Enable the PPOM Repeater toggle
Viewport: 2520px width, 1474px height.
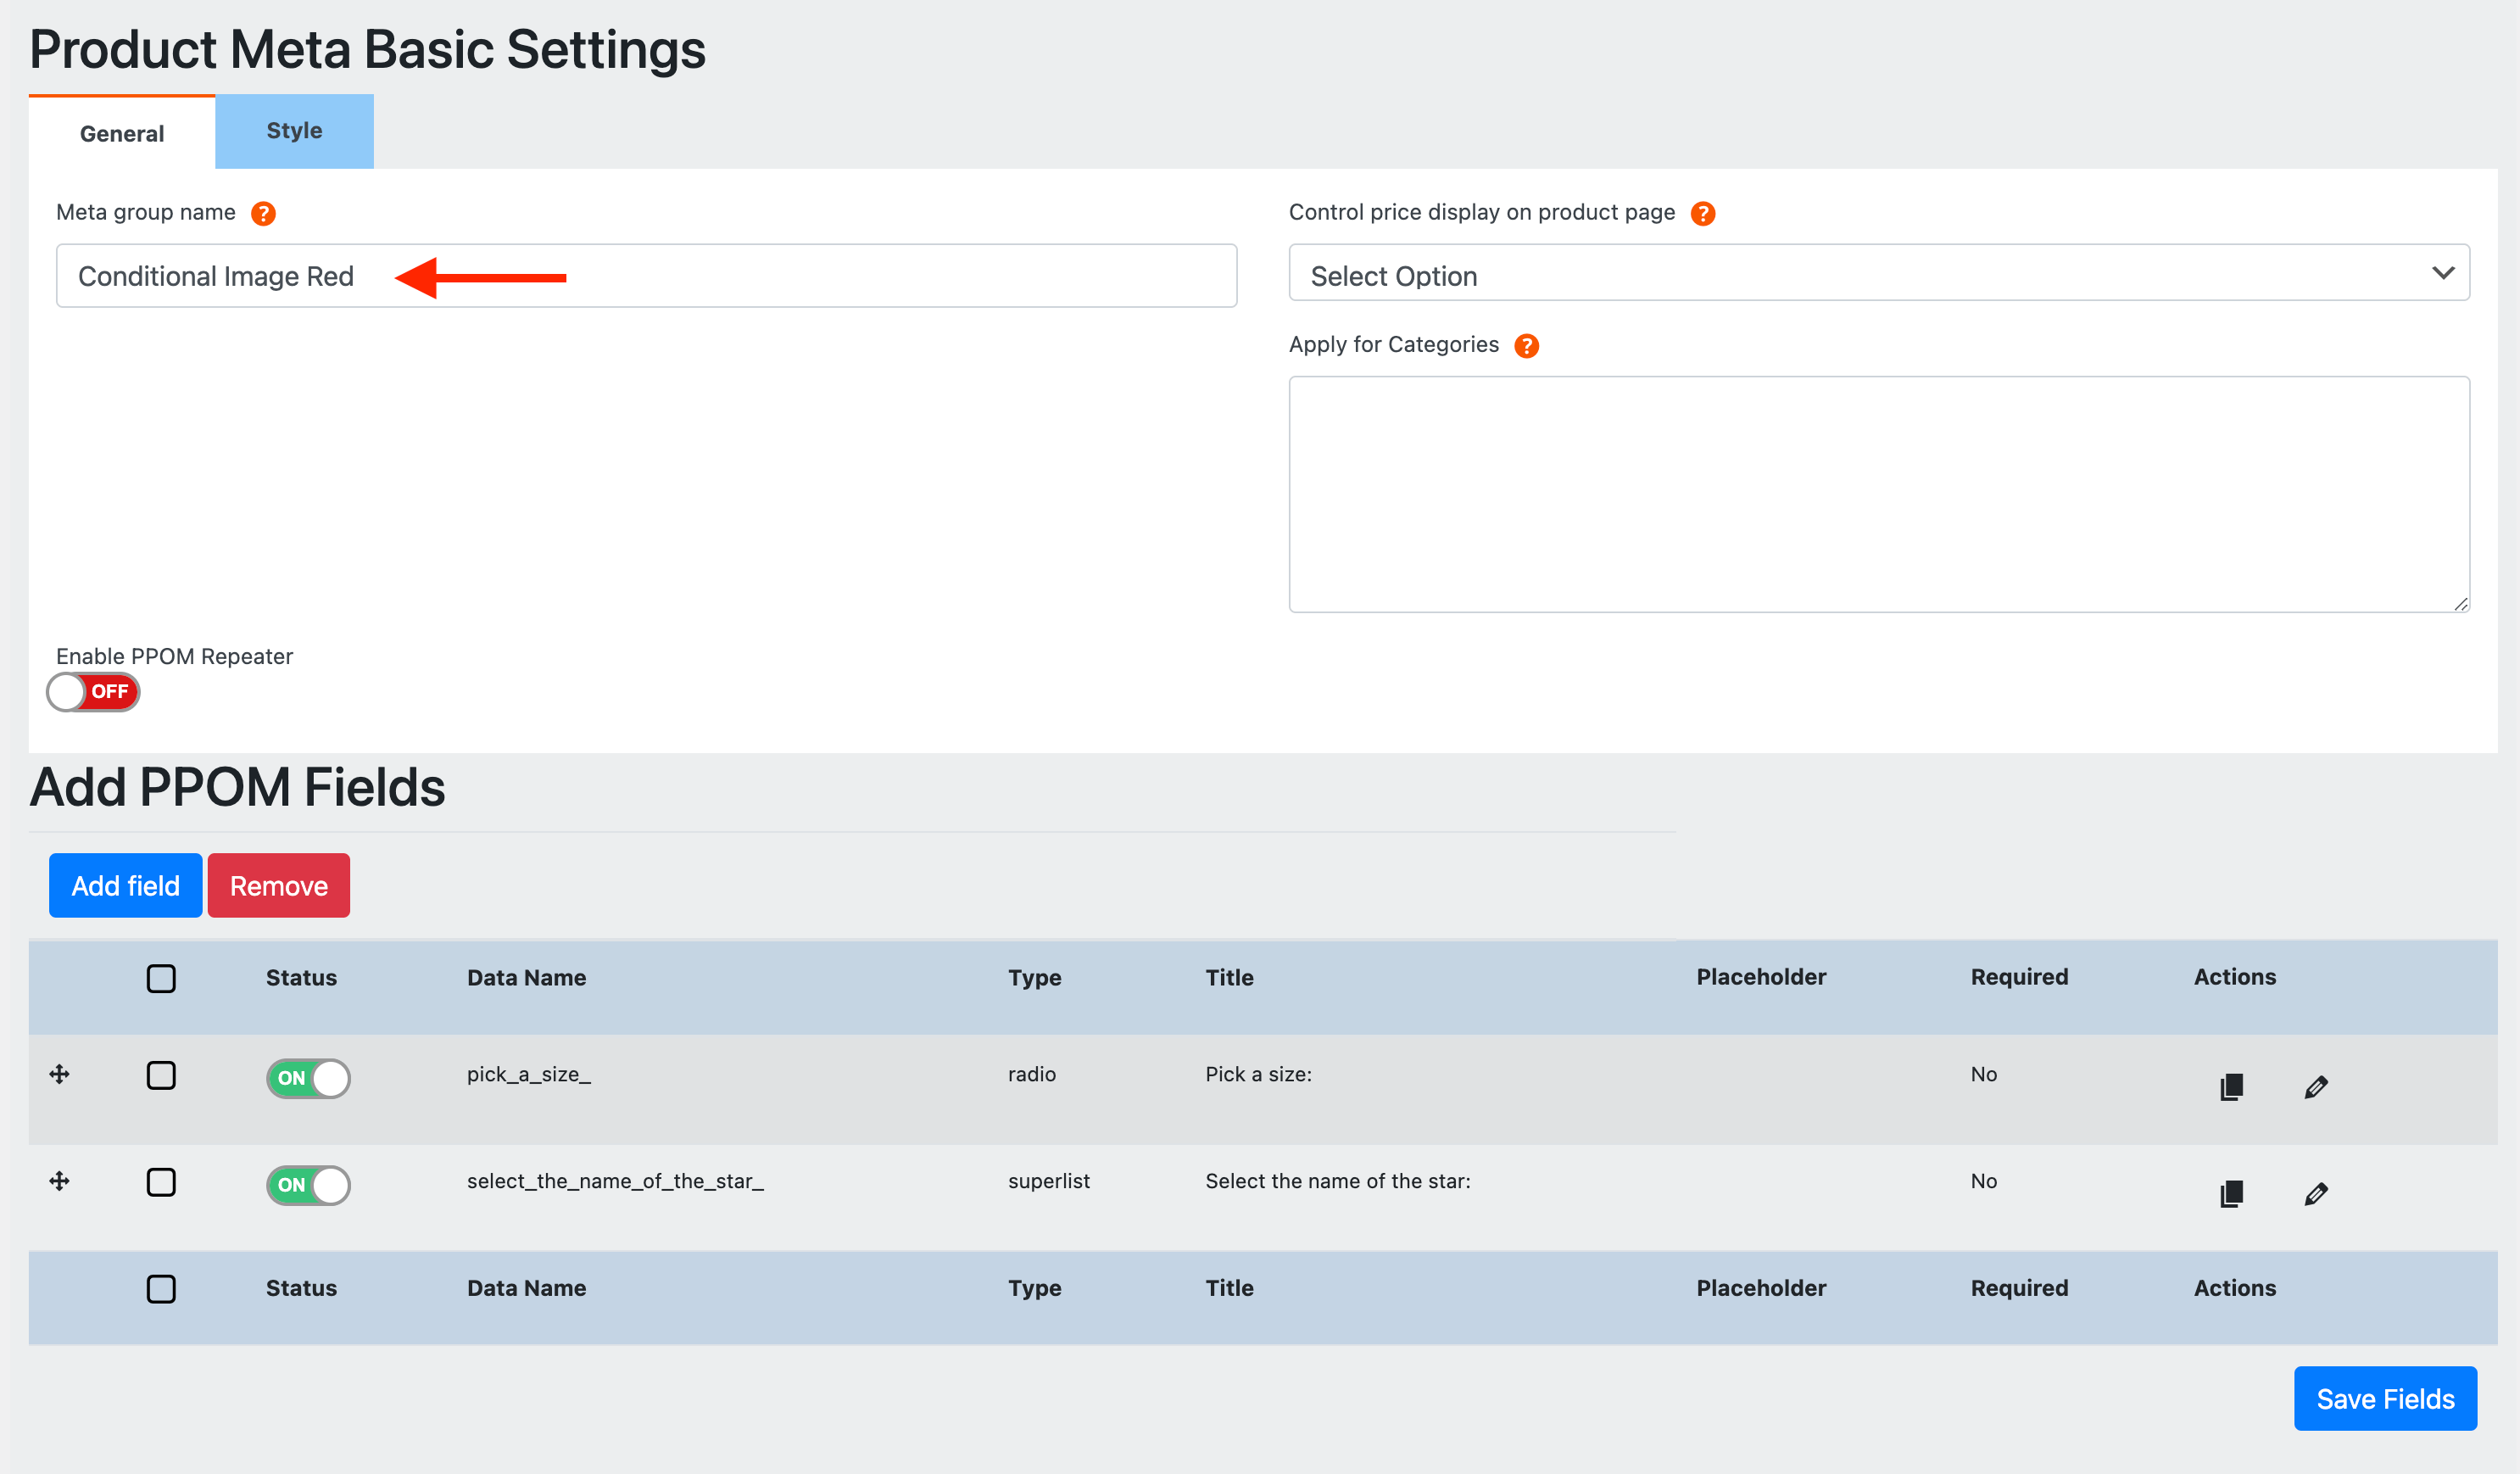point(93,692)
